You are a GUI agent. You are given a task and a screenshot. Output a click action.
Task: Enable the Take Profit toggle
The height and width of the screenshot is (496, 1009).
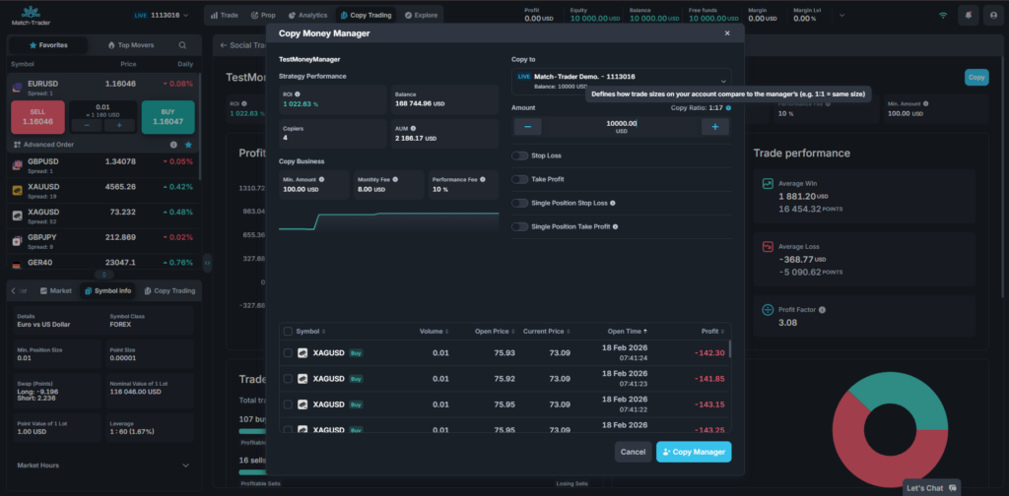click(519, 179)
